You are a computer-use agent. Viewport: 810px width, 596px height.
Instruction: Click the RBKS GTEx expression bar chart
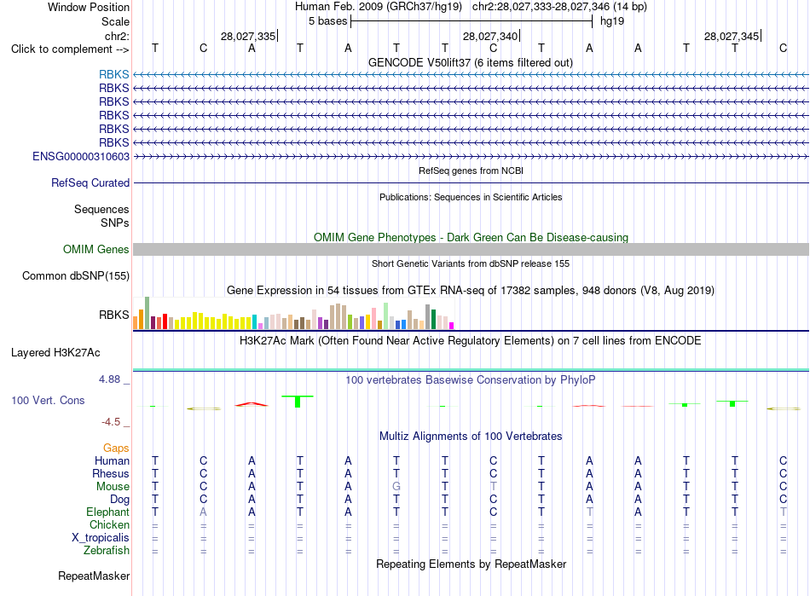point(293,313)
